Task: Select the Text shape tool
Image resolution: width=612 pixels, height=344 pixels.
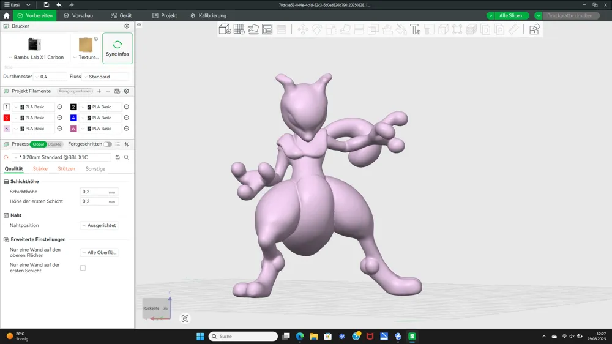Action: (416, 29)
